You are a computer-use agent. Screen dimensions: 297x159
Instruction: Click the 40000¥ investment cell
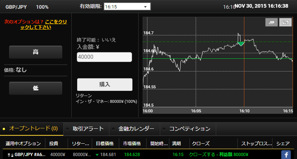click(57, 155)
